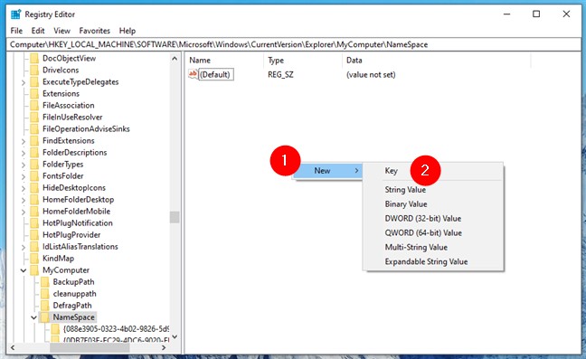586x359 pixels.
Task: Click the folder icon beside FontsFolder
Action: 34,176
